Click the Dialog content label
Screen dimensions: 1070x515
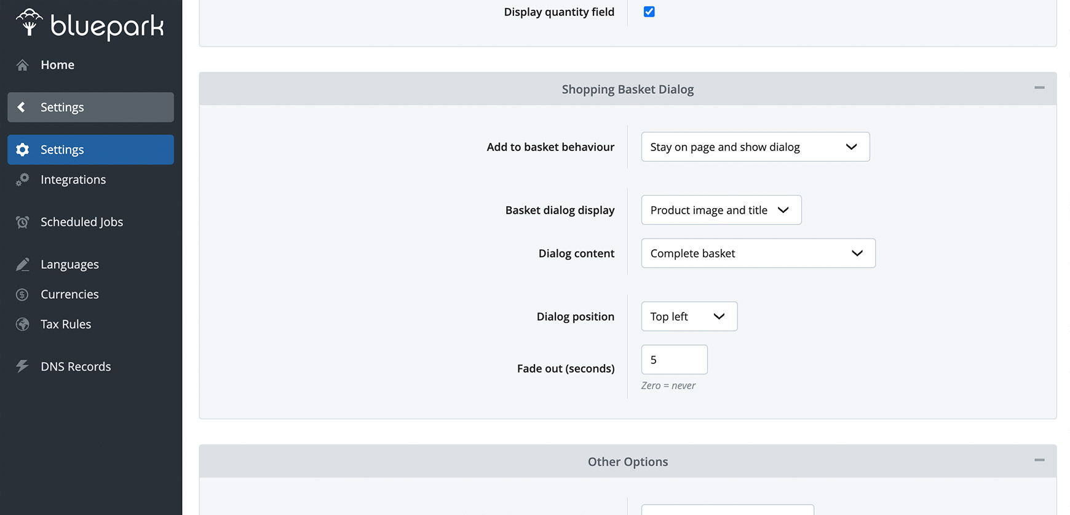[576, 254]
